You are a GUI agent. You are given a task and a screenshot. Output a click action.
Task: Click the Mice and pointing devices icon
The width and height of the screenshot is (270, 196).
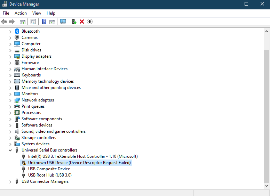point(17,88)
